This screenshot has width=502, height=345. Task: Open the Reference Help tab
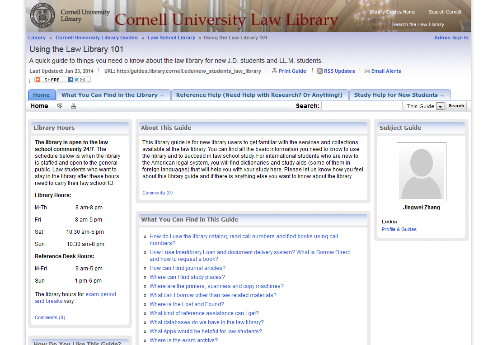click(259, 95)
